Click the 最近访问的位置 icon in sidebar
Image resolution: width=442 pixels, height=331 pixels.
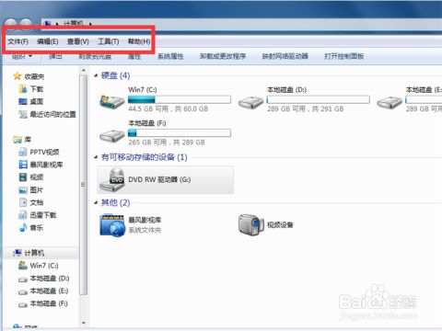pyautogui.click(x=23, y=114)
